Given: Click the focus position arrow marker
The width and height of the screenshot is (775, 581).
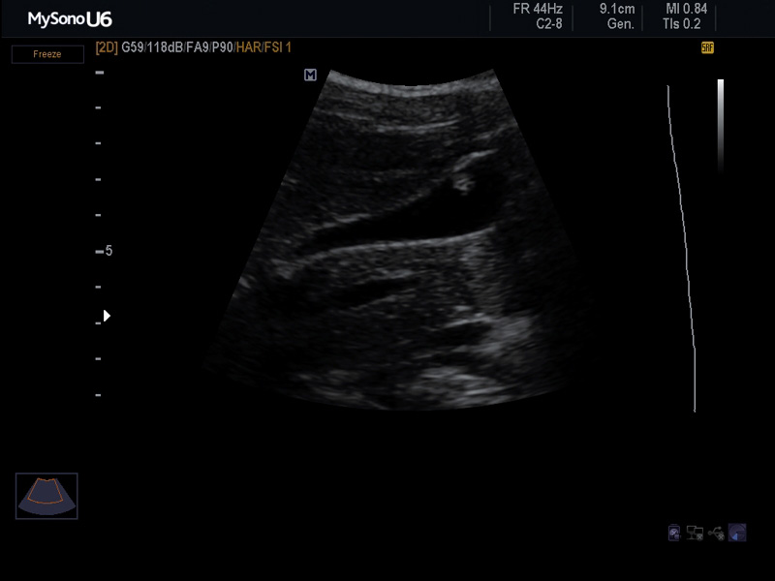Looking at the screenshot, I should tap(107, 316).
